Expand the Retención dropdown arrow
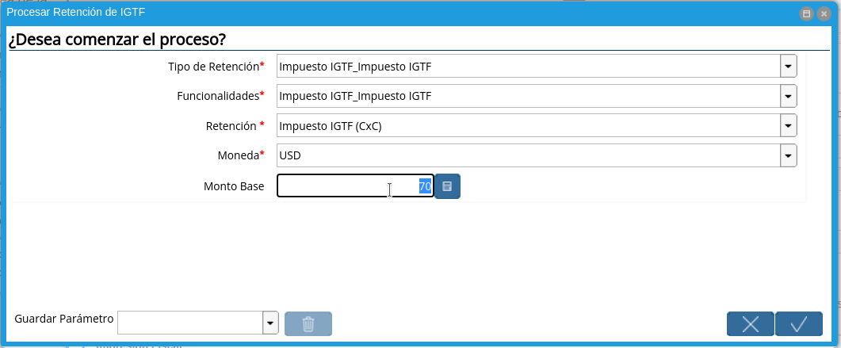 coord(788,126)
